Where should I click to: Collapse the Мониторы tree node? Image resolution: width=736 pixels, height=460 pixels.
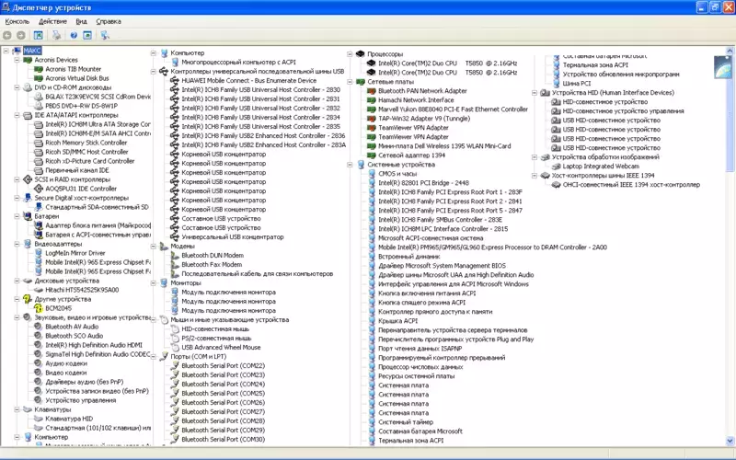(154, 283)
